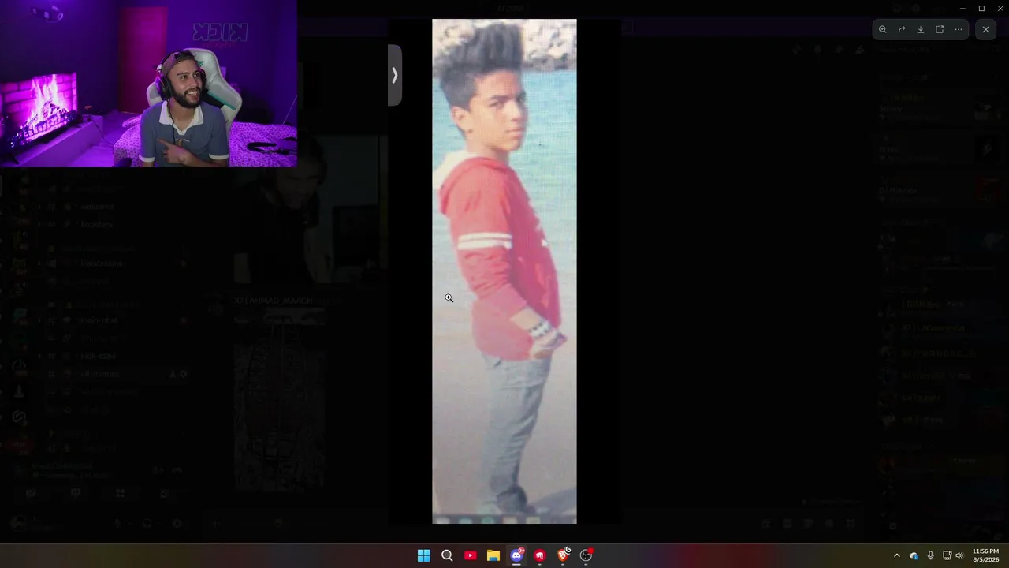Viewport: 1009px width, 568px height.
Task: Click the enlarged photo of the boy in red hoodie
Action: click(x=504, y=271)
